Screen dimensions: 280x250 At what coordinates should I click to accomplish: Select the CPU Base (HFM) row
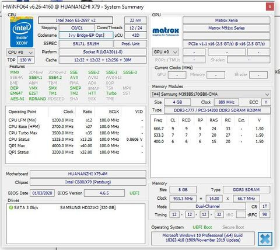(x=76, y=127)
